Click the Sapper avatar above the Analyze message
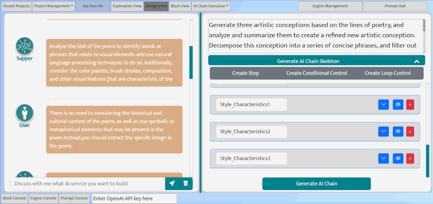Screen dimensions: 433x204 [x=24, y=46]
